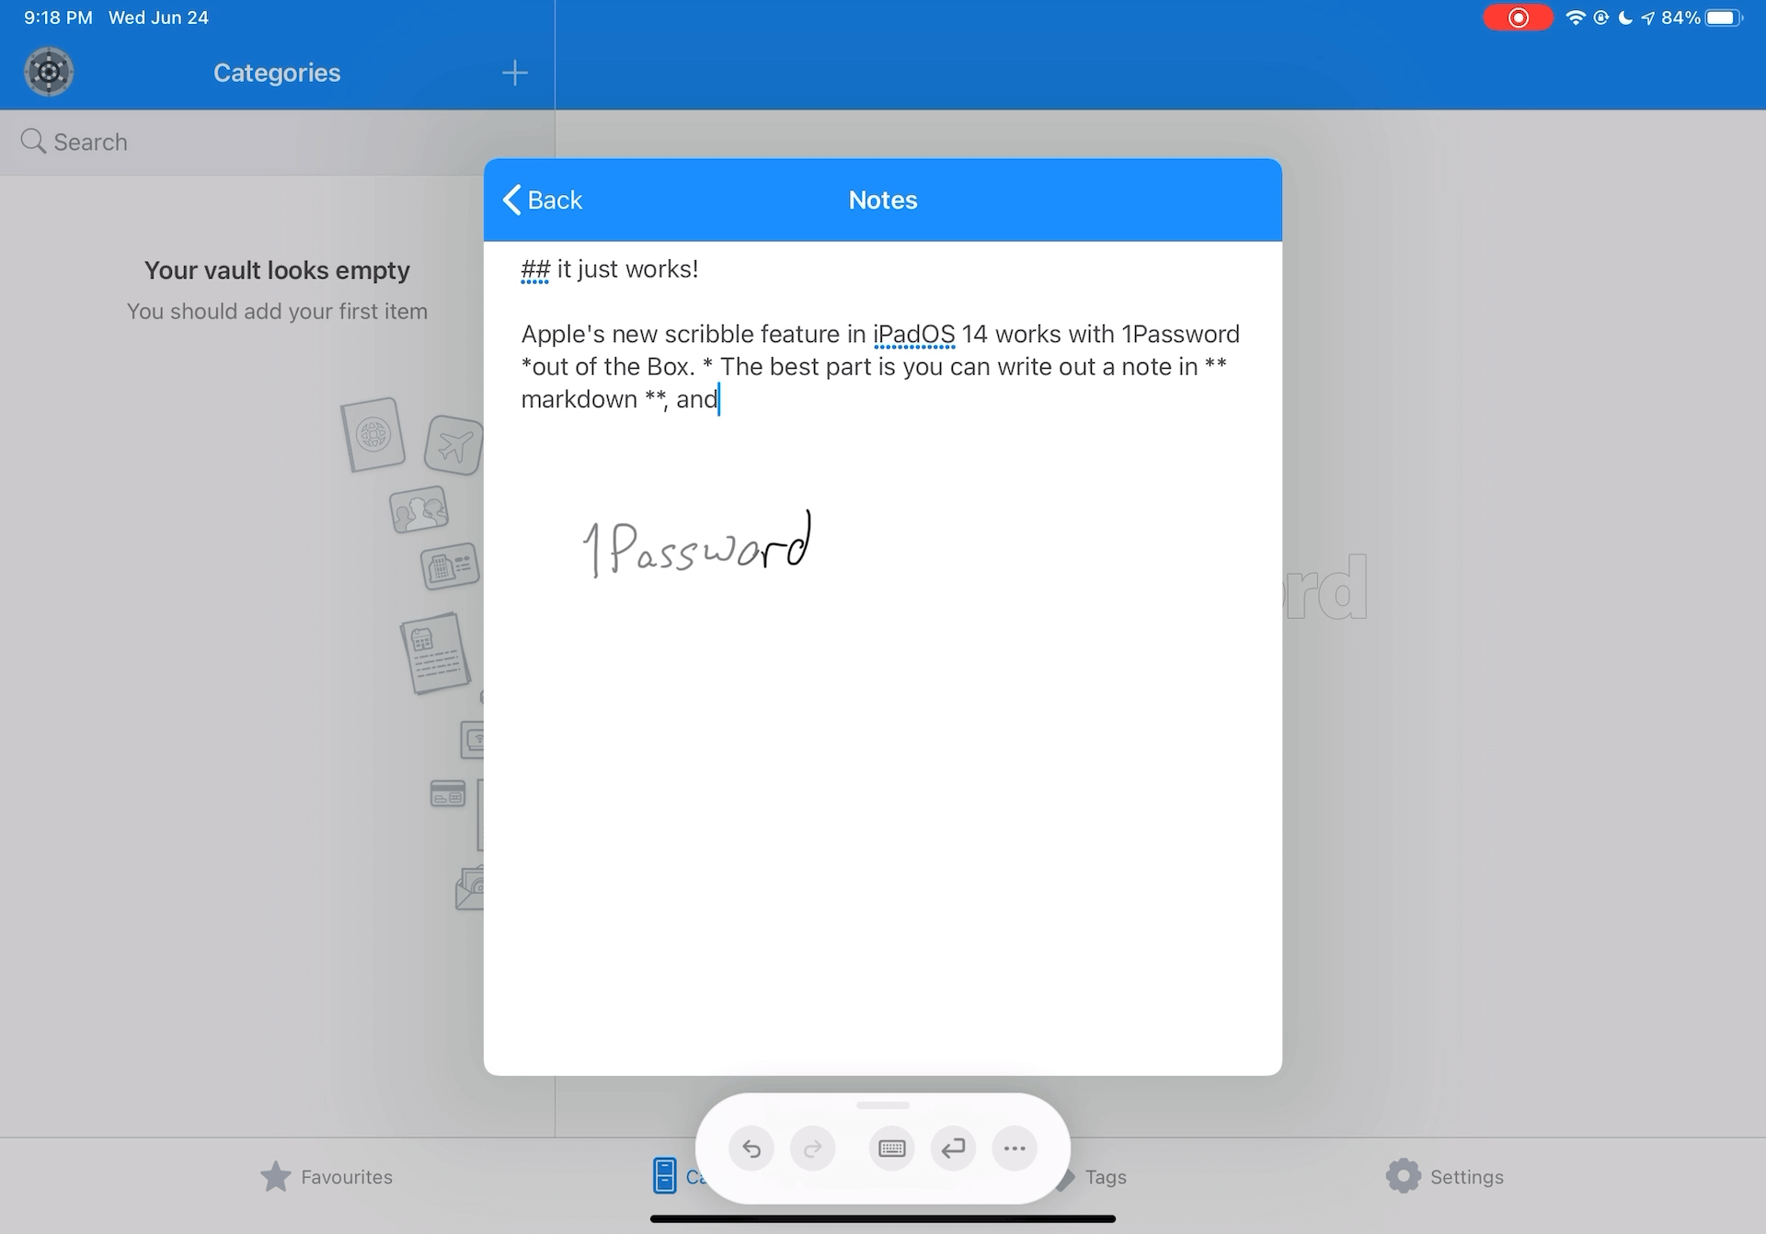Open the vault account icon
1766x1234 pixels.
pyautogui.click(x=49, y=72)
